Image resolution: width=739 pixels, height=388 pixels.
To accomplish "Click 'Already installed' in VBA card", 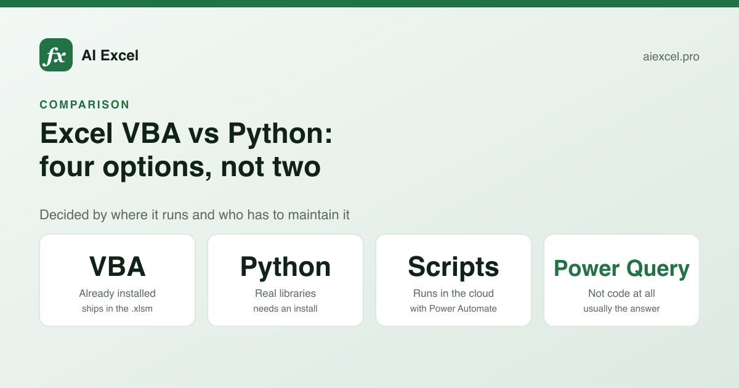I will (x=117, y=293).
